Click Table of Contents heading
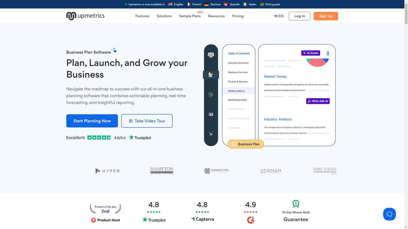 pos(239,53)
